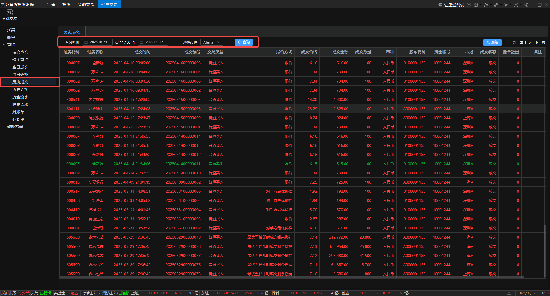
Task: Open 历史委托 in the sidebar
Action: tap(20, 89)
